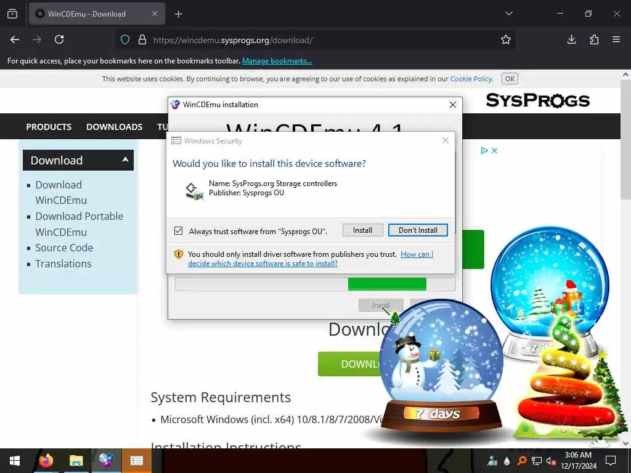The width and height of the screenshot is (631, 473).
Task: Open the PRODUCTS menu on site navigation
Action: [x=49, y=127]
